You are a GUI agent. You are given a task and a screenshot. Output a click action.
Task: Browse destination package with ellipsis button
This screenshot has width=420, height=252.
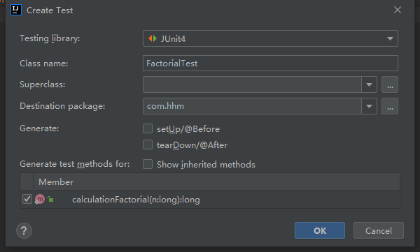390,106
